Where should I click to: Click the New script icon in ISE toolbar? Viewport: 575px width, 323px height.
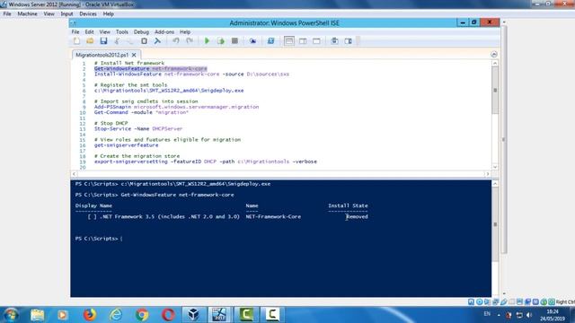point(76,41)
